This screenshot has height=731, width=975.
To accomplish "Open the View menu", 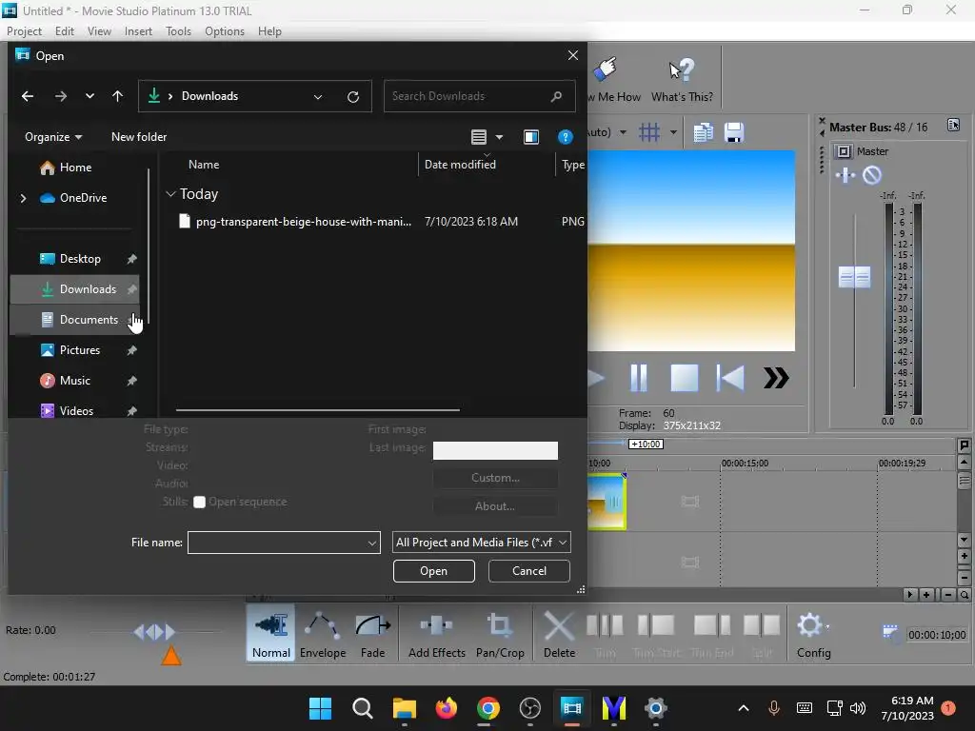I will pos(99,31).
